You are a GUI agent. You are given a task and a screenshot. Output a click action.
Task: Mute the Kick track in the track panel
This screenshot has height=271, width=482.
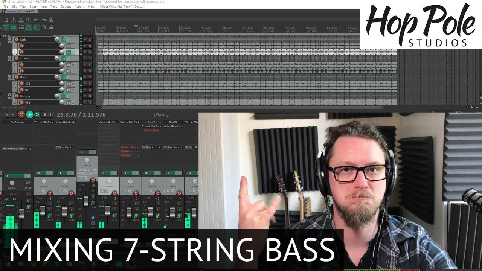pos(85,40)
